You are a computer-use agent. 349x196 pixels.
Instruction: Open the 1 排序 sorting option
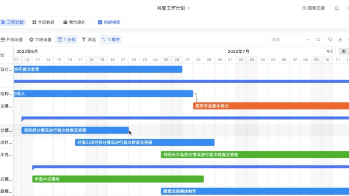[x=111, y=40]
